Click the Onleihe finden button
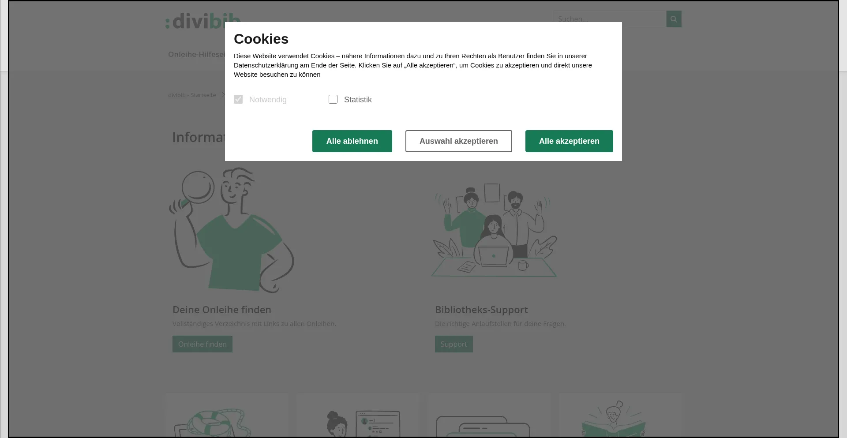The image size is (847, 438). pyautogui.click(x=202, y=344)
